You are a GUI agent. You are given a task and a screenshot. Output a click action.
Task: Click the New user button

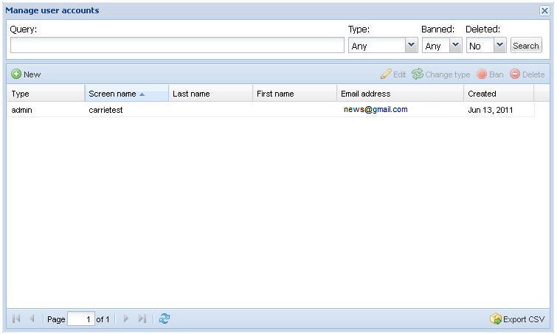pyautogui.click(x=26, y=74)
